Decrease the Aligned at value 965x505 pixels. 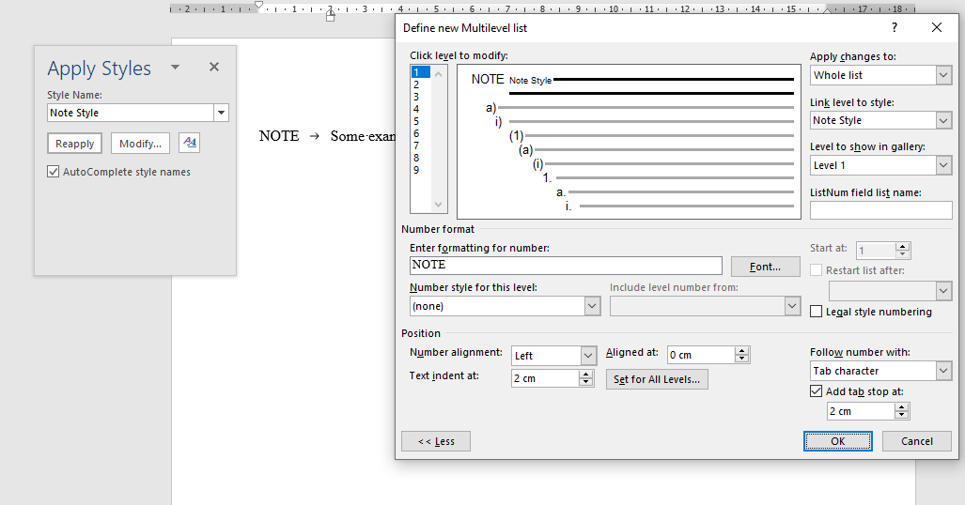click(742, 360)
